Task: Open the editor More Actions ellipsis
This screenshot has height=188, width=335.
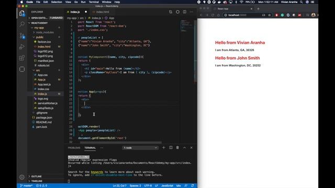Action: click(x=192, y=12)
